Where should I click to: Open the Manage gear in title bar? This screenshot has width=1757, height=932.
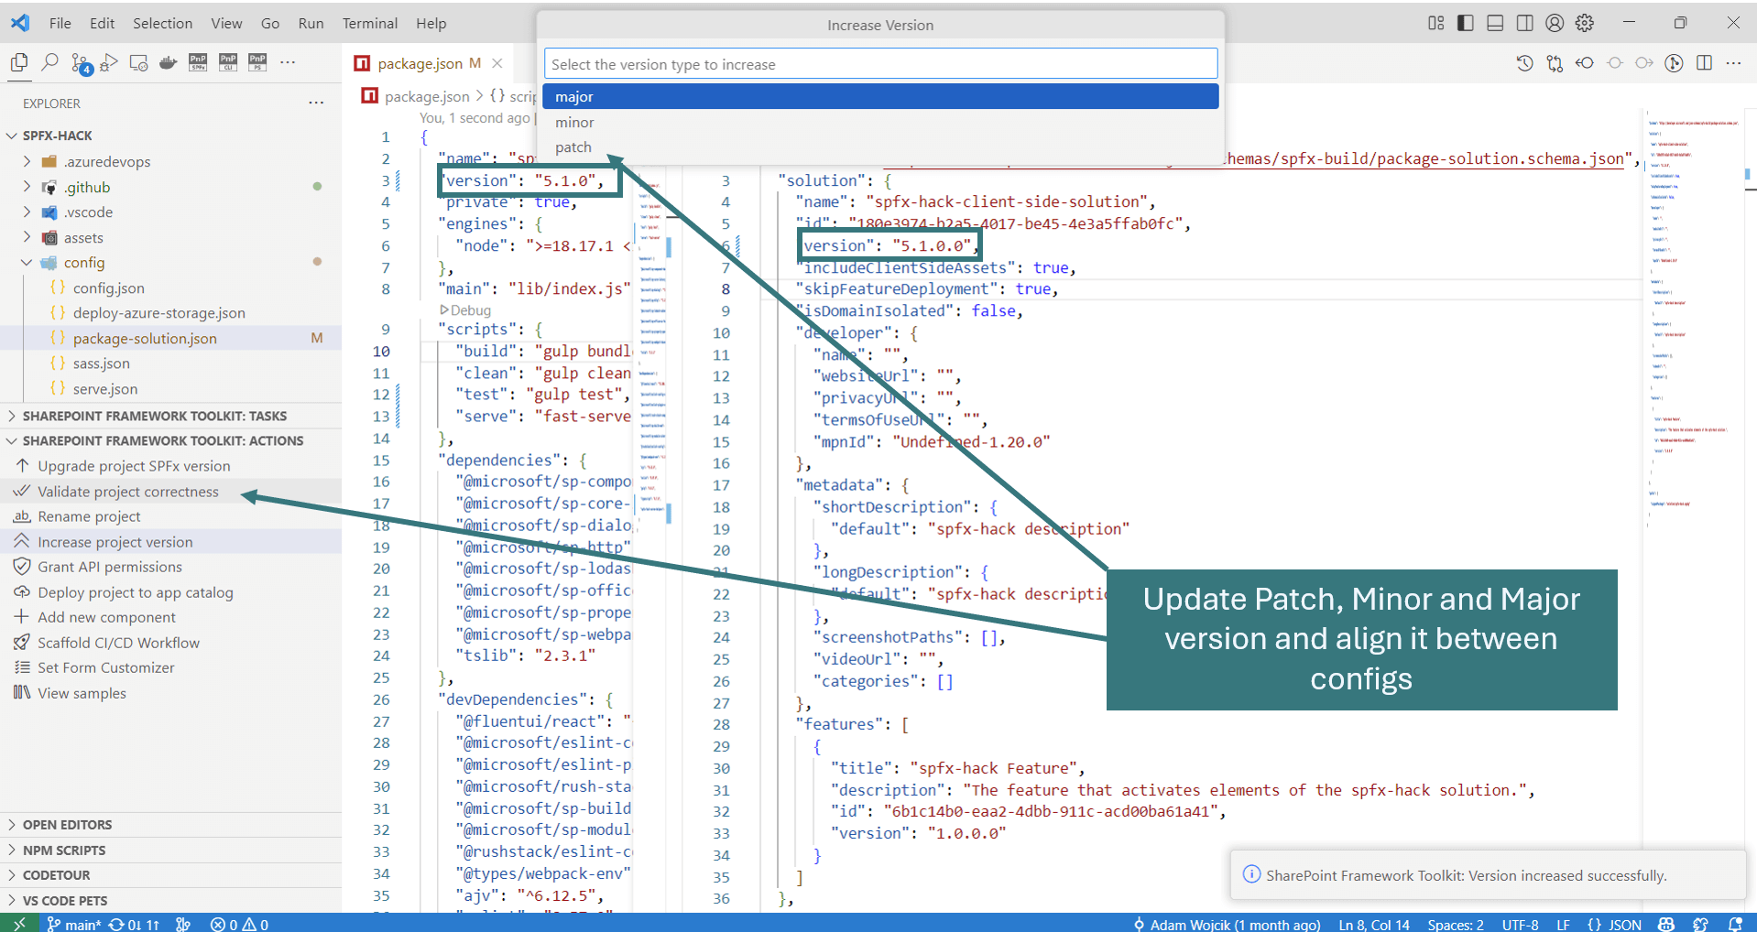point(1585,23)
